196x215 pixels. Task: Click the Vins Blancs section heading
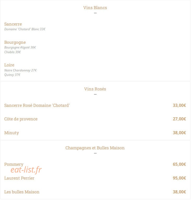click(95, 8)
